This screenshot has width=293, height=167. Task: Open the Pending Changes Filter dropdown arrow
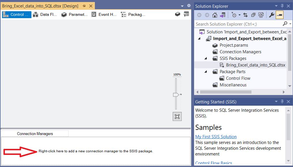click(239, 15)
